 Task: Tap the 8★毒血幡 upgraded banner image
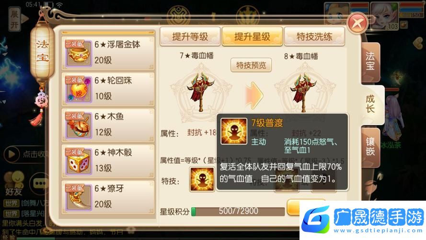pyautogui.click(x=304, y=93)
